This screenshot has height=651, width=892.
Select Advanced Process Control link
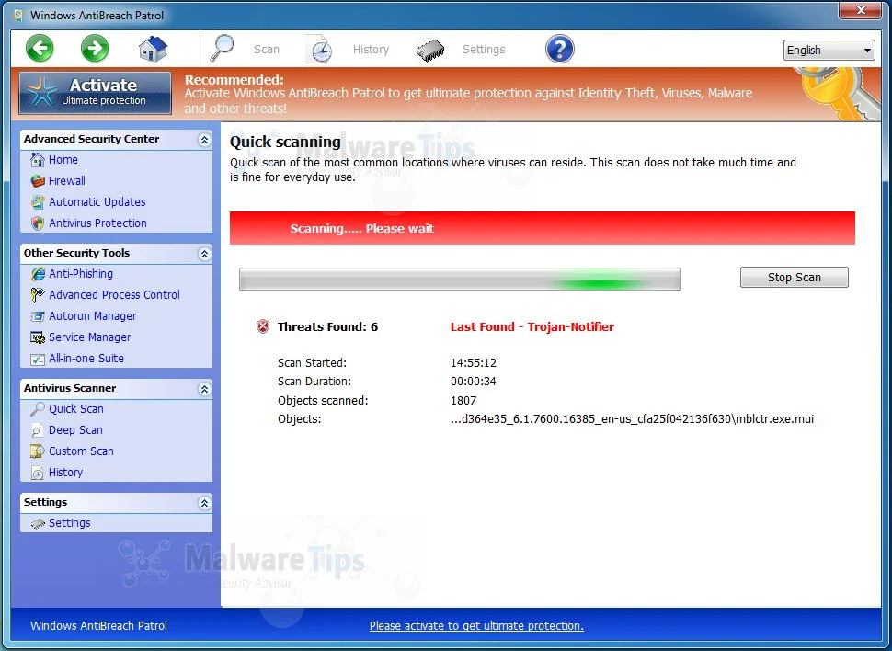(x=114, y=295)
